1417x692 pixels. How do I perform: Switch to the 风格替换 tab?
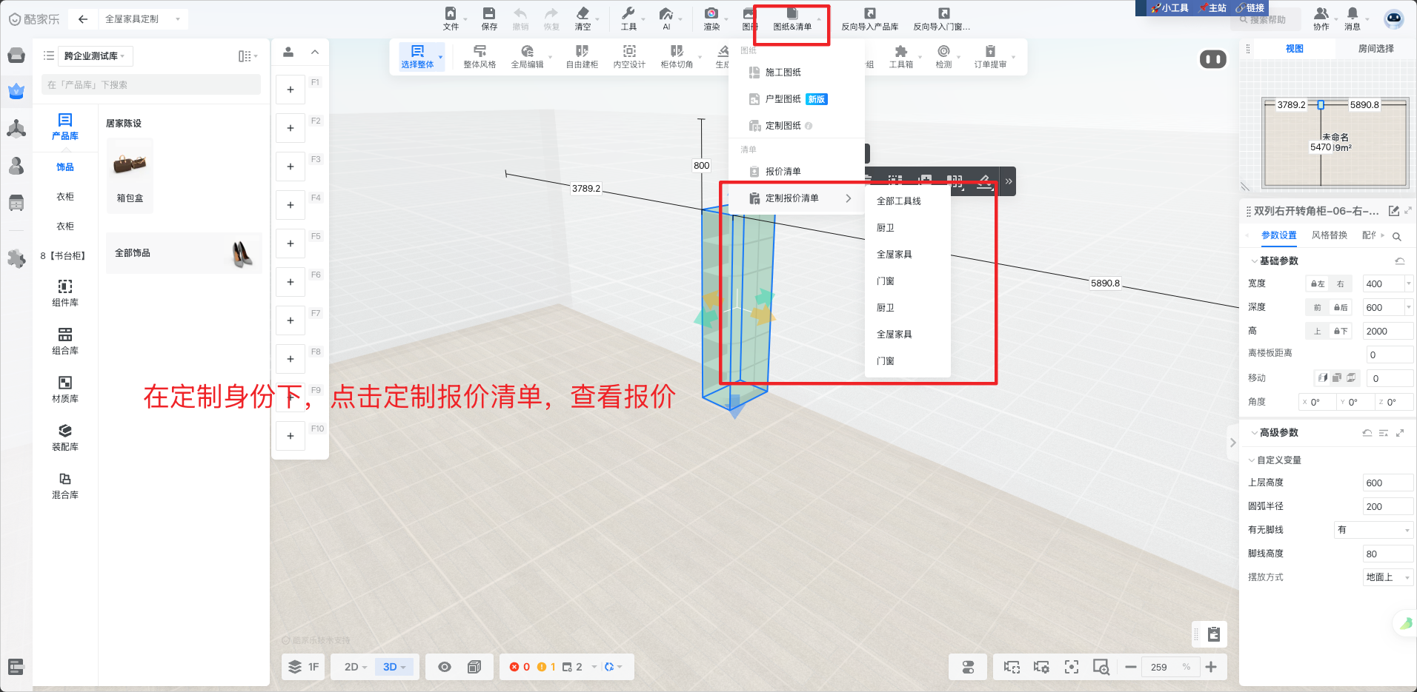tap(1329, 235)
